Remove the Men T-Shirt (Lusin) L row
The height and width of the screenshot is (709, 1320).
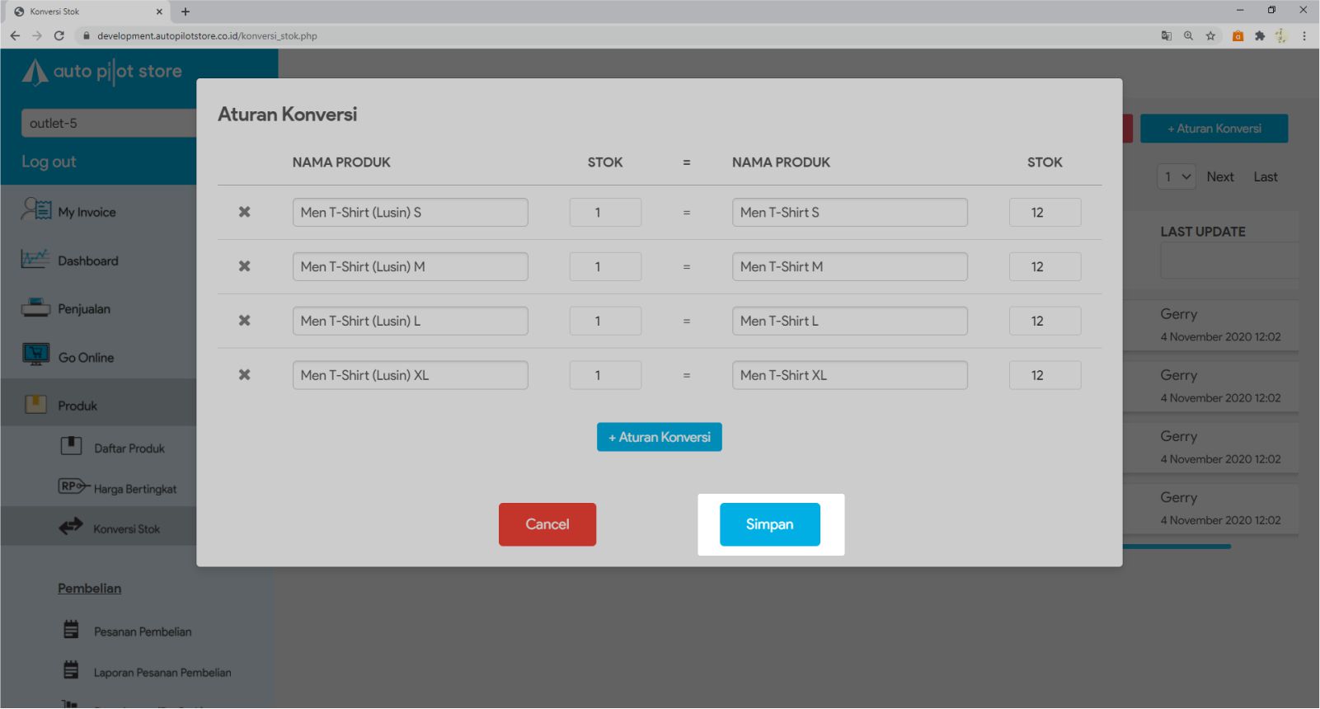click(x=244, y=321)
